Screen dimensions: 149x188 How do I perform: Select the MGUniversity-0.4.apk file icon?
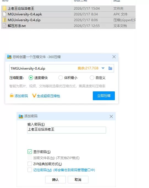coord(4,14)
